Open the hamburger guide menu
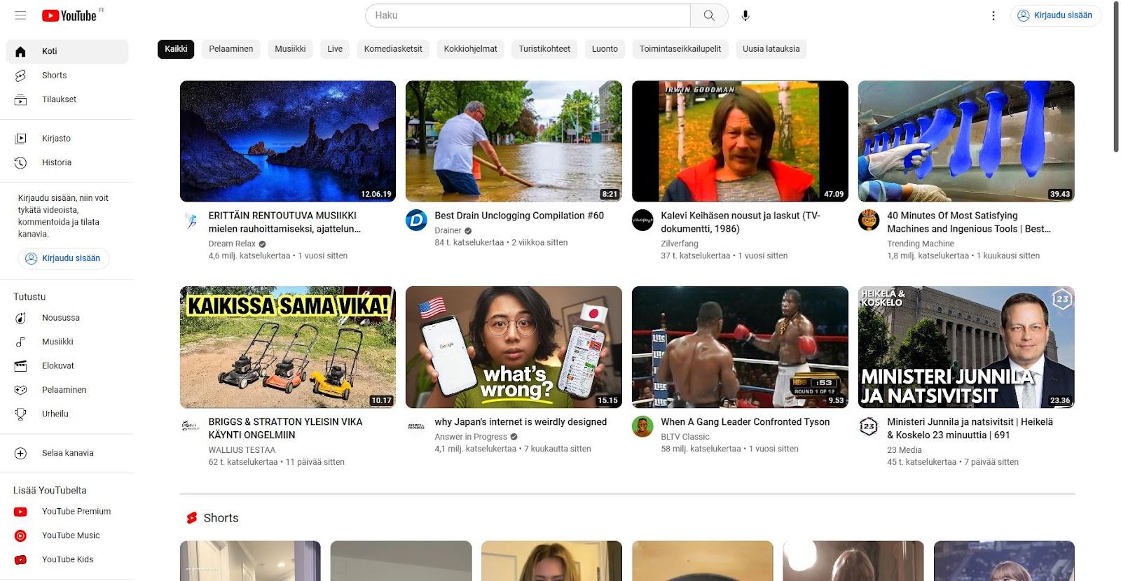This screenshot has height=581, width=1121. click(x=20, y=15)
